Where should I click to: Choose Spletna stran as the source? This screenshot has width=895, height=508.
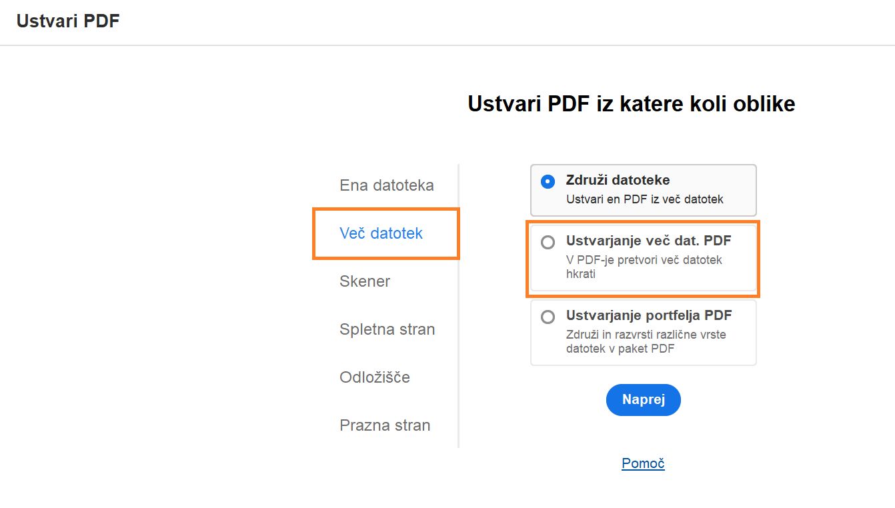[x=387, y=329]
